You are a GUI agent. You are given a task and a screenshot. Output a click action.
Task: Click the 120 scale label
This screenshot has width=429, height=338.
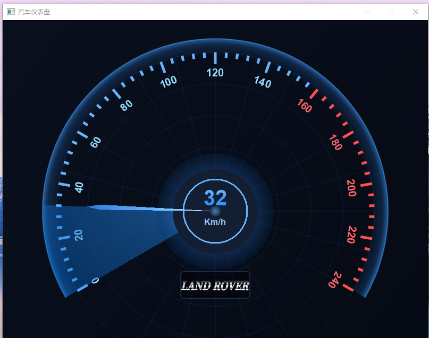215,73
